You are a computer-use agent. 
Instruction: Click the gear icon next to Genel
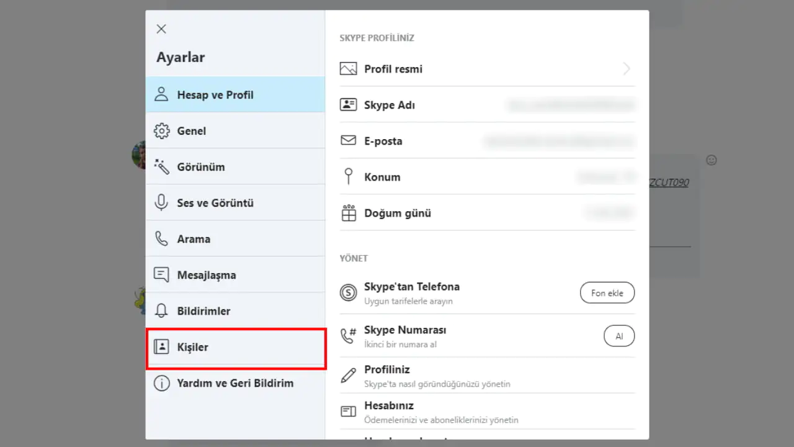click(x=161, y=130)
